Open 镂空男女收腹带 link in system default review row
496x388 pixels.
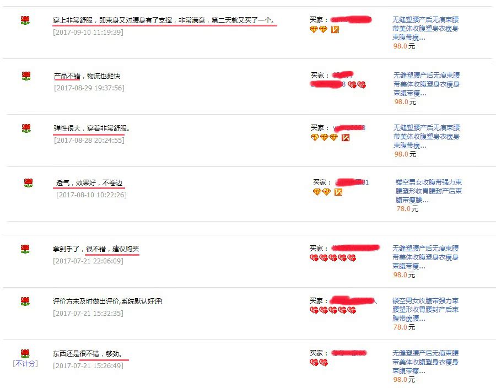(425, 309)
